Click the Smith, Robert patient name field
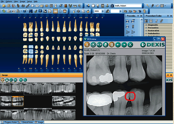The height and width of the screenshot is (124, 174). tap(128, 6)
